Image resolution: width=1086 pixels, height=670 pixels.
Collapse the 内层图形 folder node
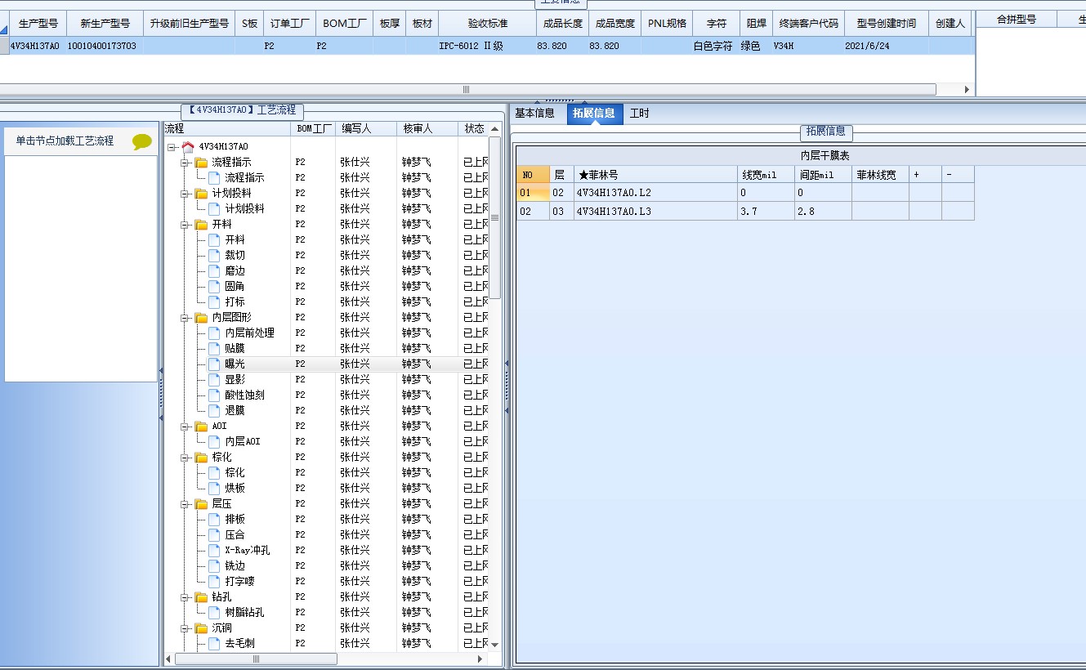tap(185, 318)
